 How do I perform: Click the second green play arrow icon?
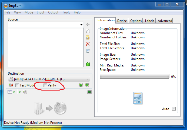click(x=20, y=92)
